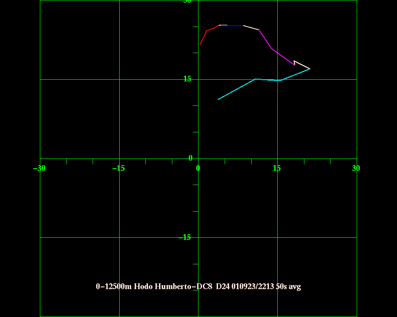397x317 pixels.
Task: Click the white segment between blue and magenta
Action: [x=251, y=27]
